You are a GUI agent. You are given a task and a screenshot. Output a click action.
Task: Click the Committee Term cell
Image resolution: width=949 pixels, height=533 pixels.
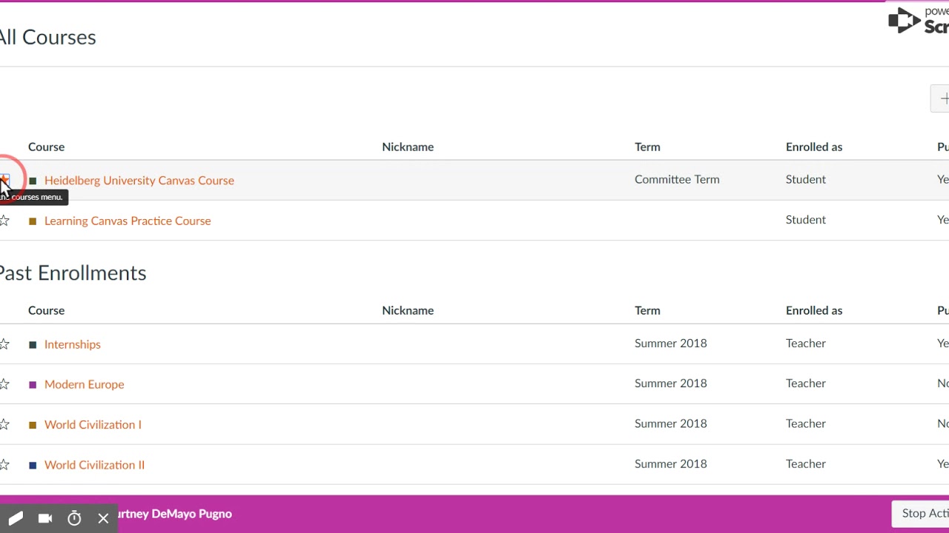(677, 179)
